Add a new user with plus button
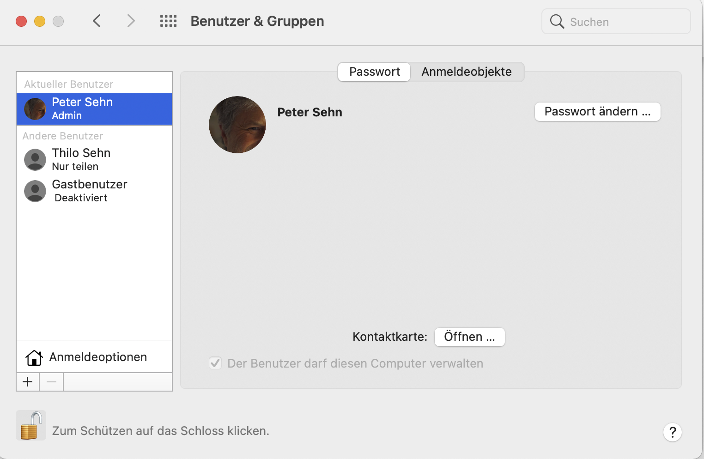Viewport: 704px width, 459px height. coord(28,382)
